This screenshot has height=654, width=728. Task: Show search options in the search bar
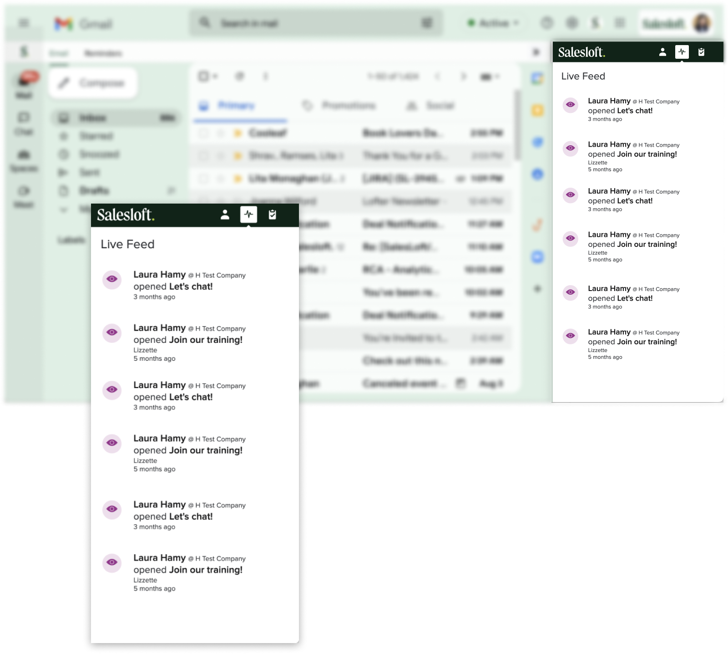427,23
